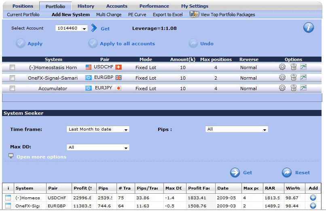Add (-)Homeos USDCHF system with plus icon
326x211 pixels.
click(313, 198)
